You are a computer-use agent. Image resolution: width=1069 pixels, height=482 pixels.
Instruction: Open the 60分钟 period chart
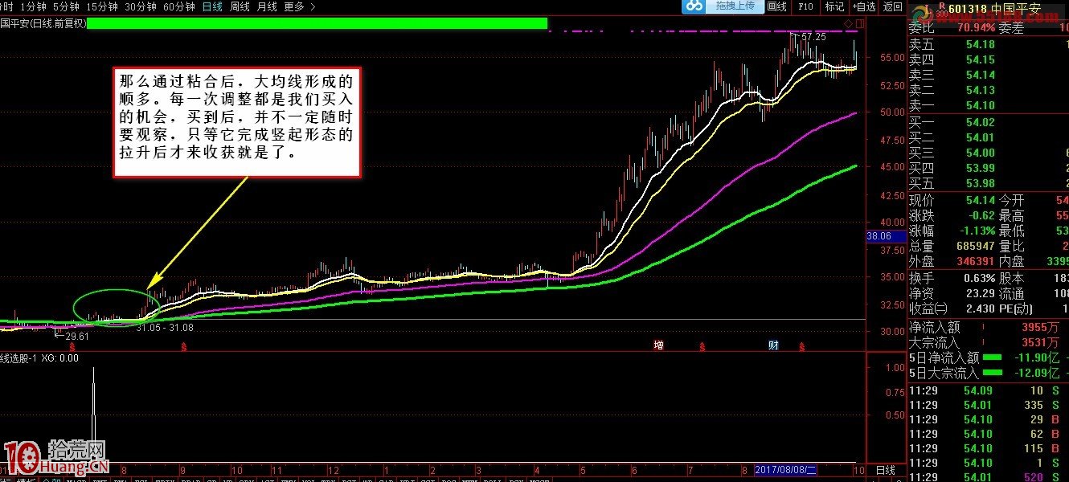coord(178,6)
